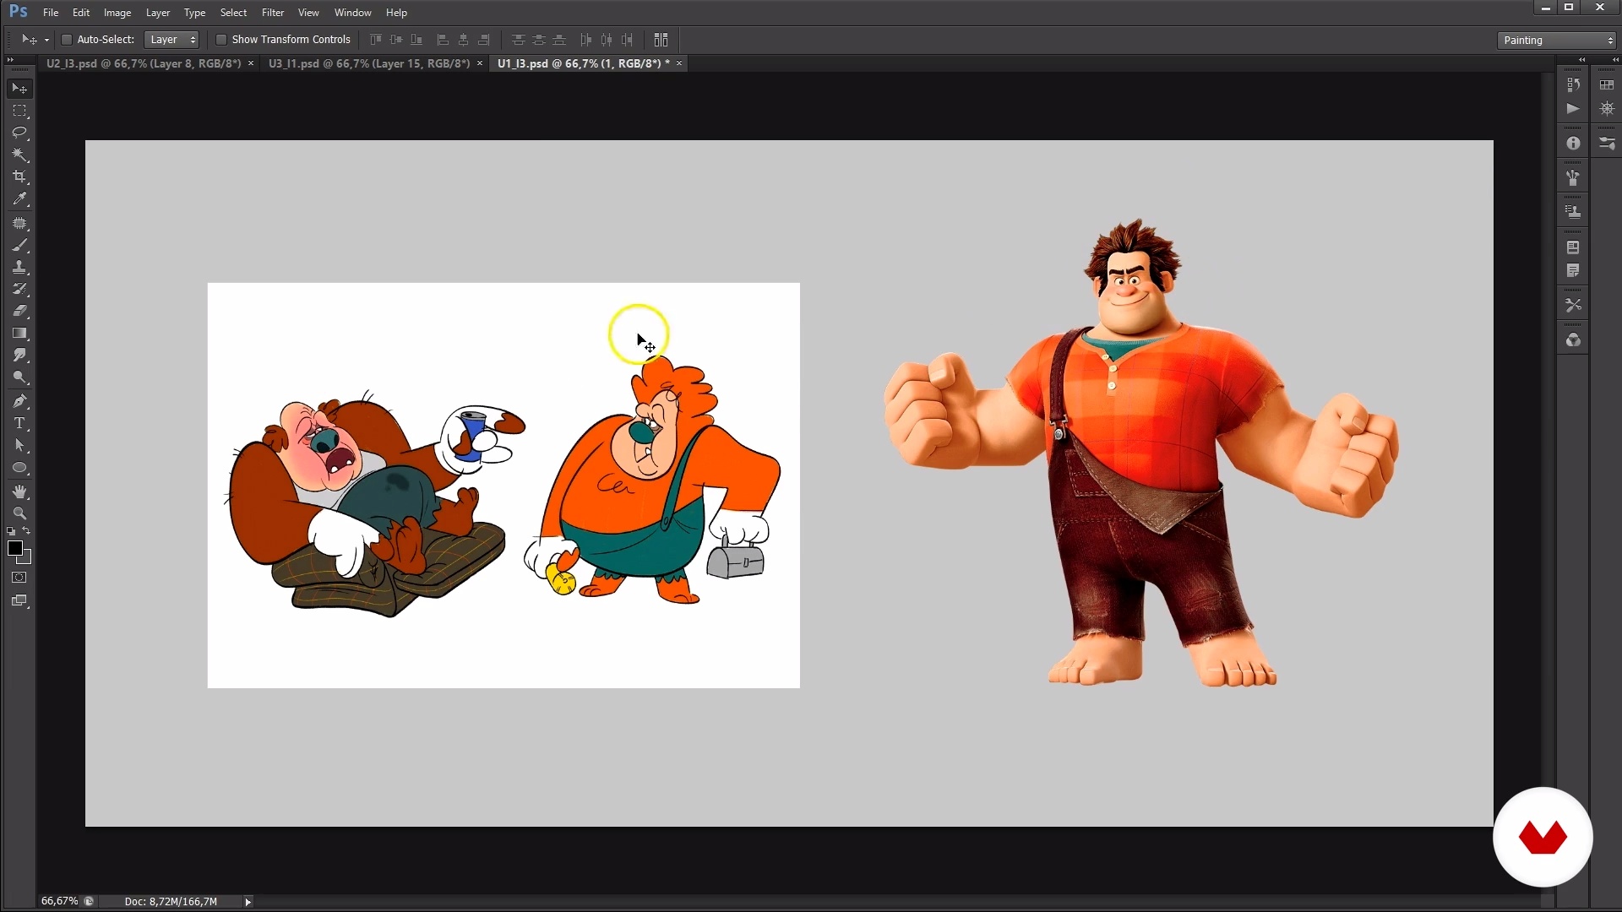This screenshot has height=912, width=1622.
Task: Toggle Quick Mask mode
Action: [19, 578]
